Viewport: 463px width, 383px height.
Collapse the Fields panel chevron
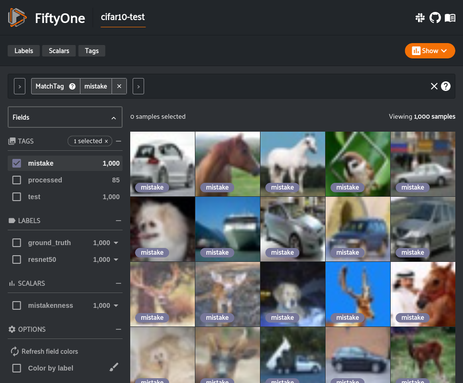click(x=113, y=118)
